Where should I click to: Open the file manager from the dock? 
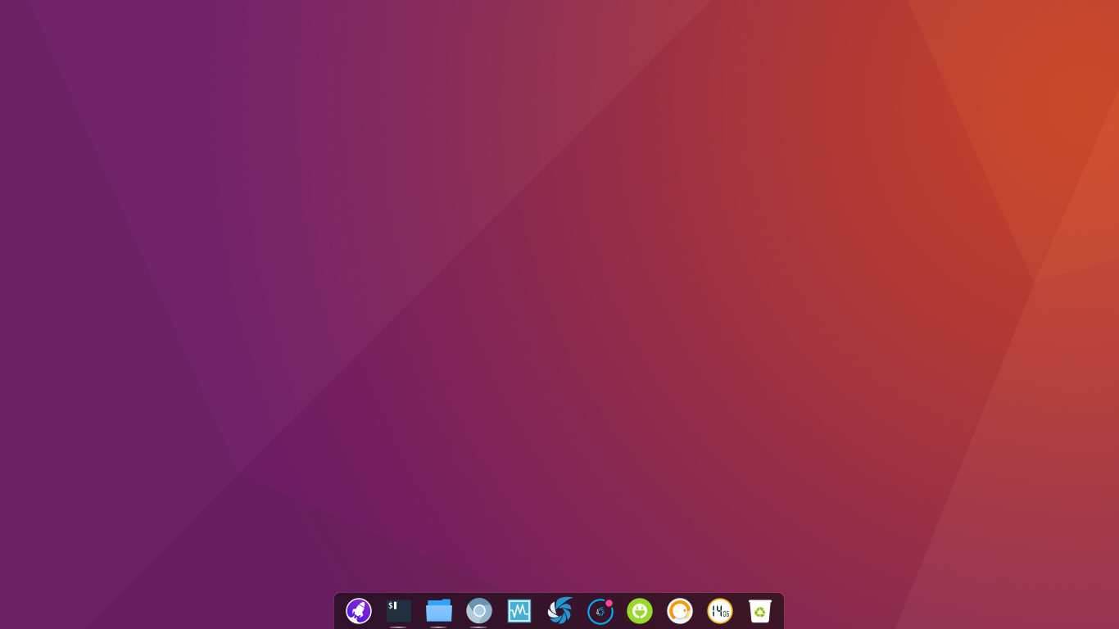pos(439,611)
